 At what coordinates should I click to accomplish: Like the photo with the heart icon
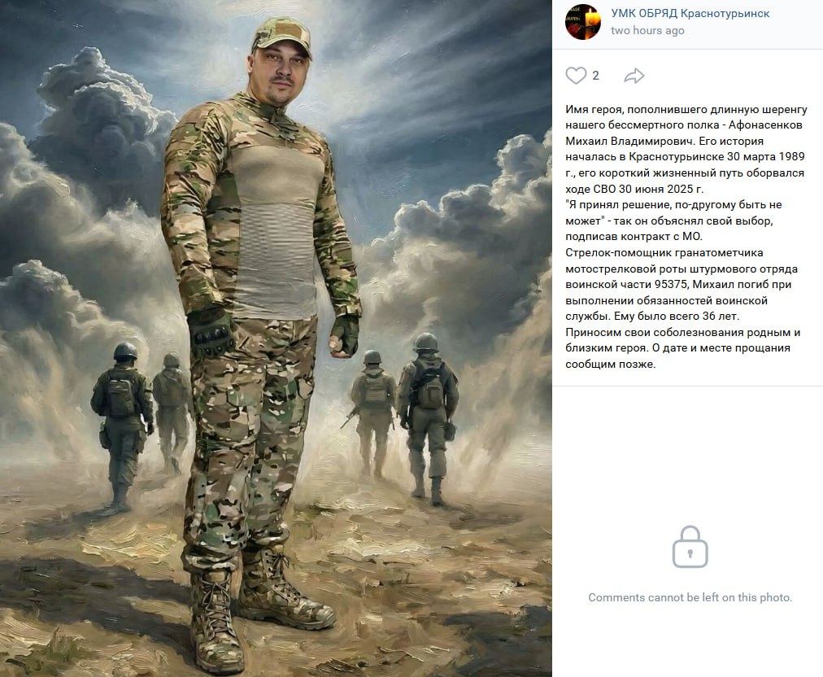(x=576, y=76)
